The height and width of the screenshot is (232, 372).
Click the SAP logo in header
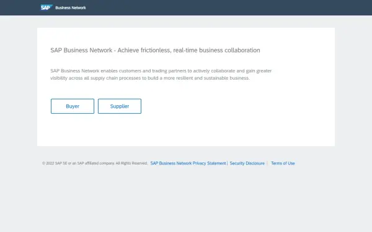[46, 7]
